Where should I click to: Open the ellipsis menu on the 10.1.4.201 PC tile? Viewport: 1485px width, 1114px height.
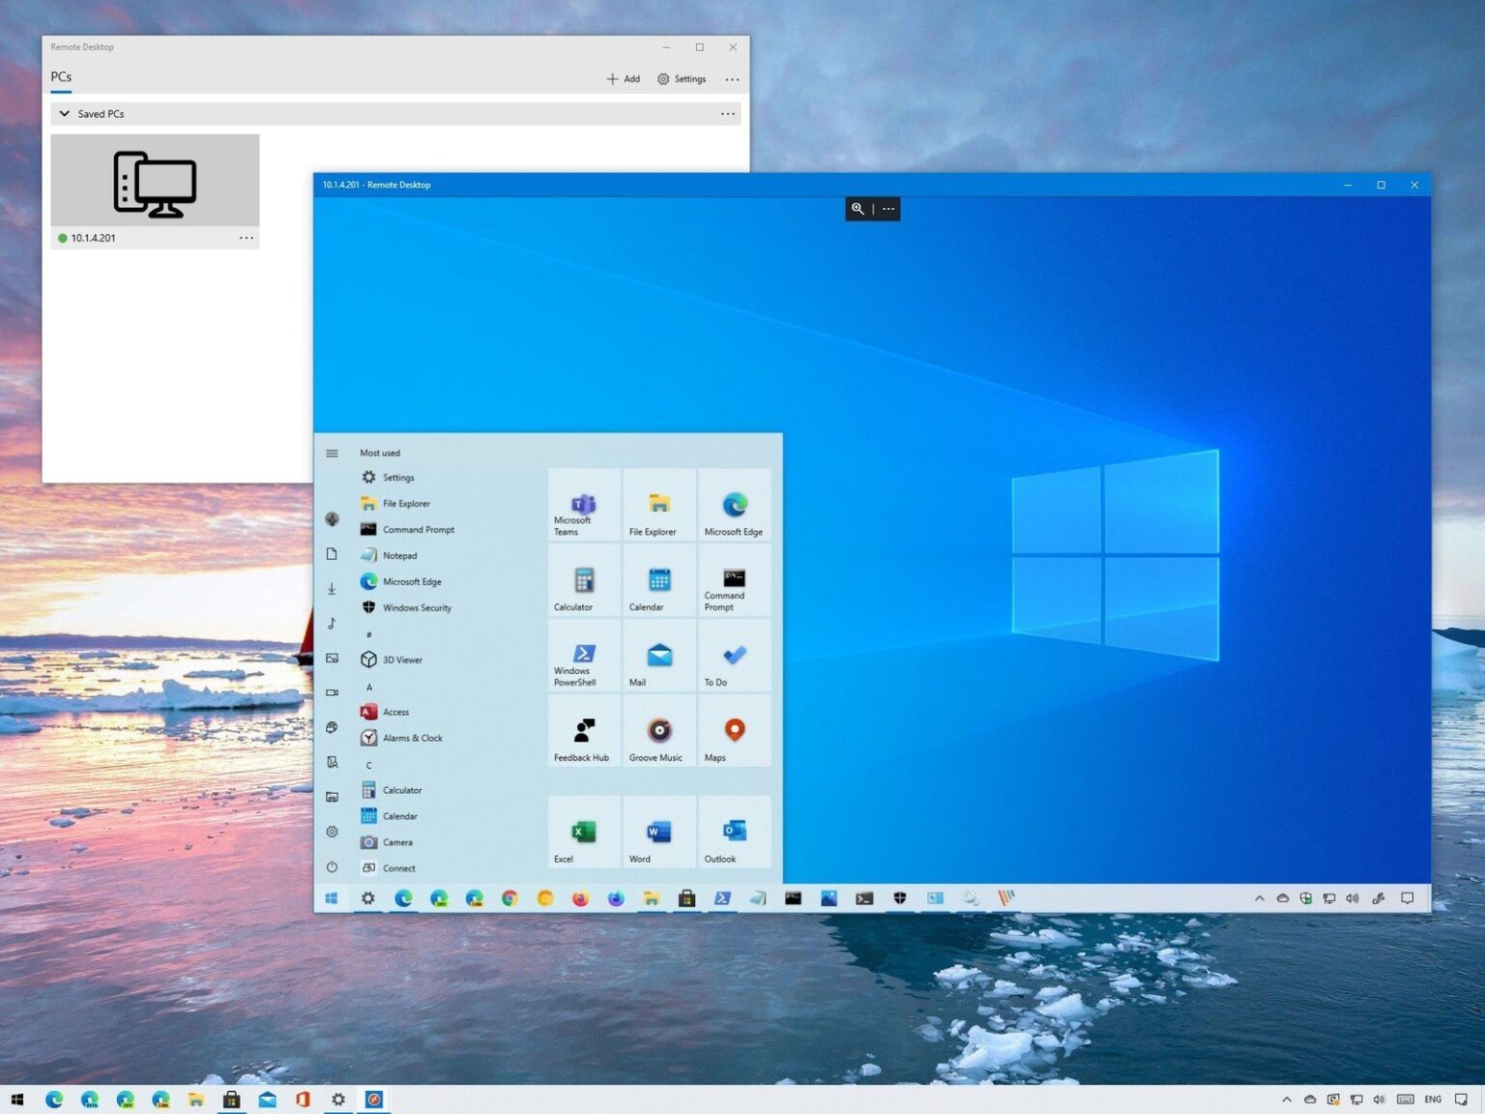247,238
